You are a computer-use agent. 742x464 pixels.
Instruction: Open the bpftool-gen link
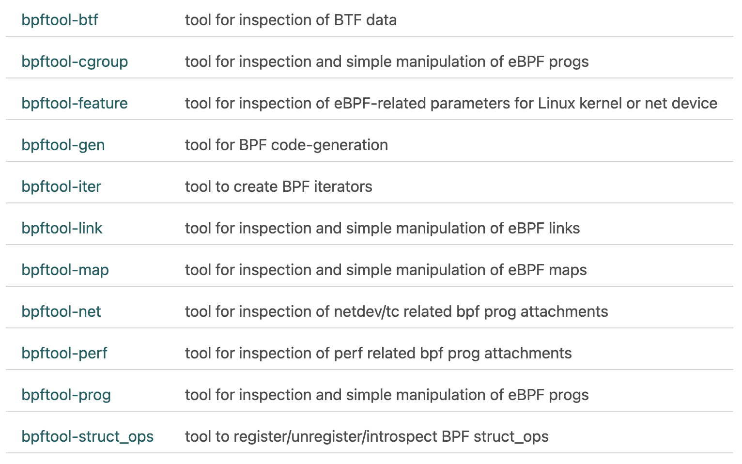pos(63,145)
